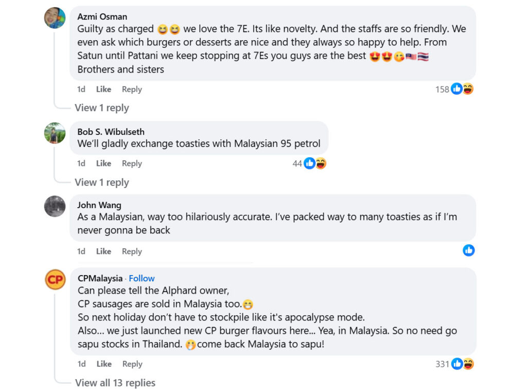
Task: Expand the reply under Azmi Osman's comment
Action: (102, 108)
